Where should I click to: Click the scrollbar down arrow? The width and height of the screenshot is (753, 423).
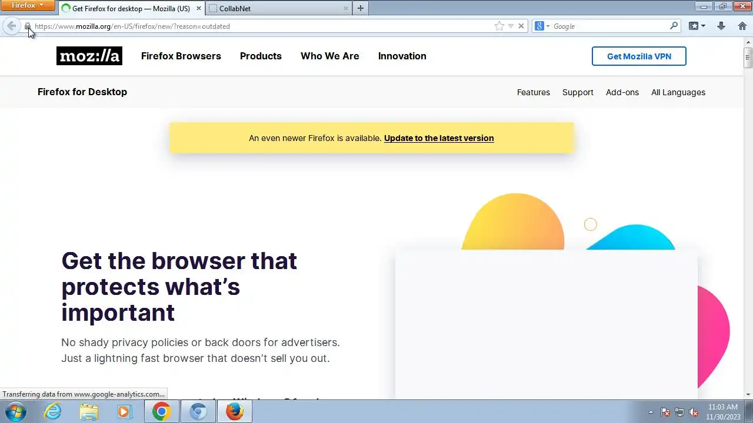(748, 394)
